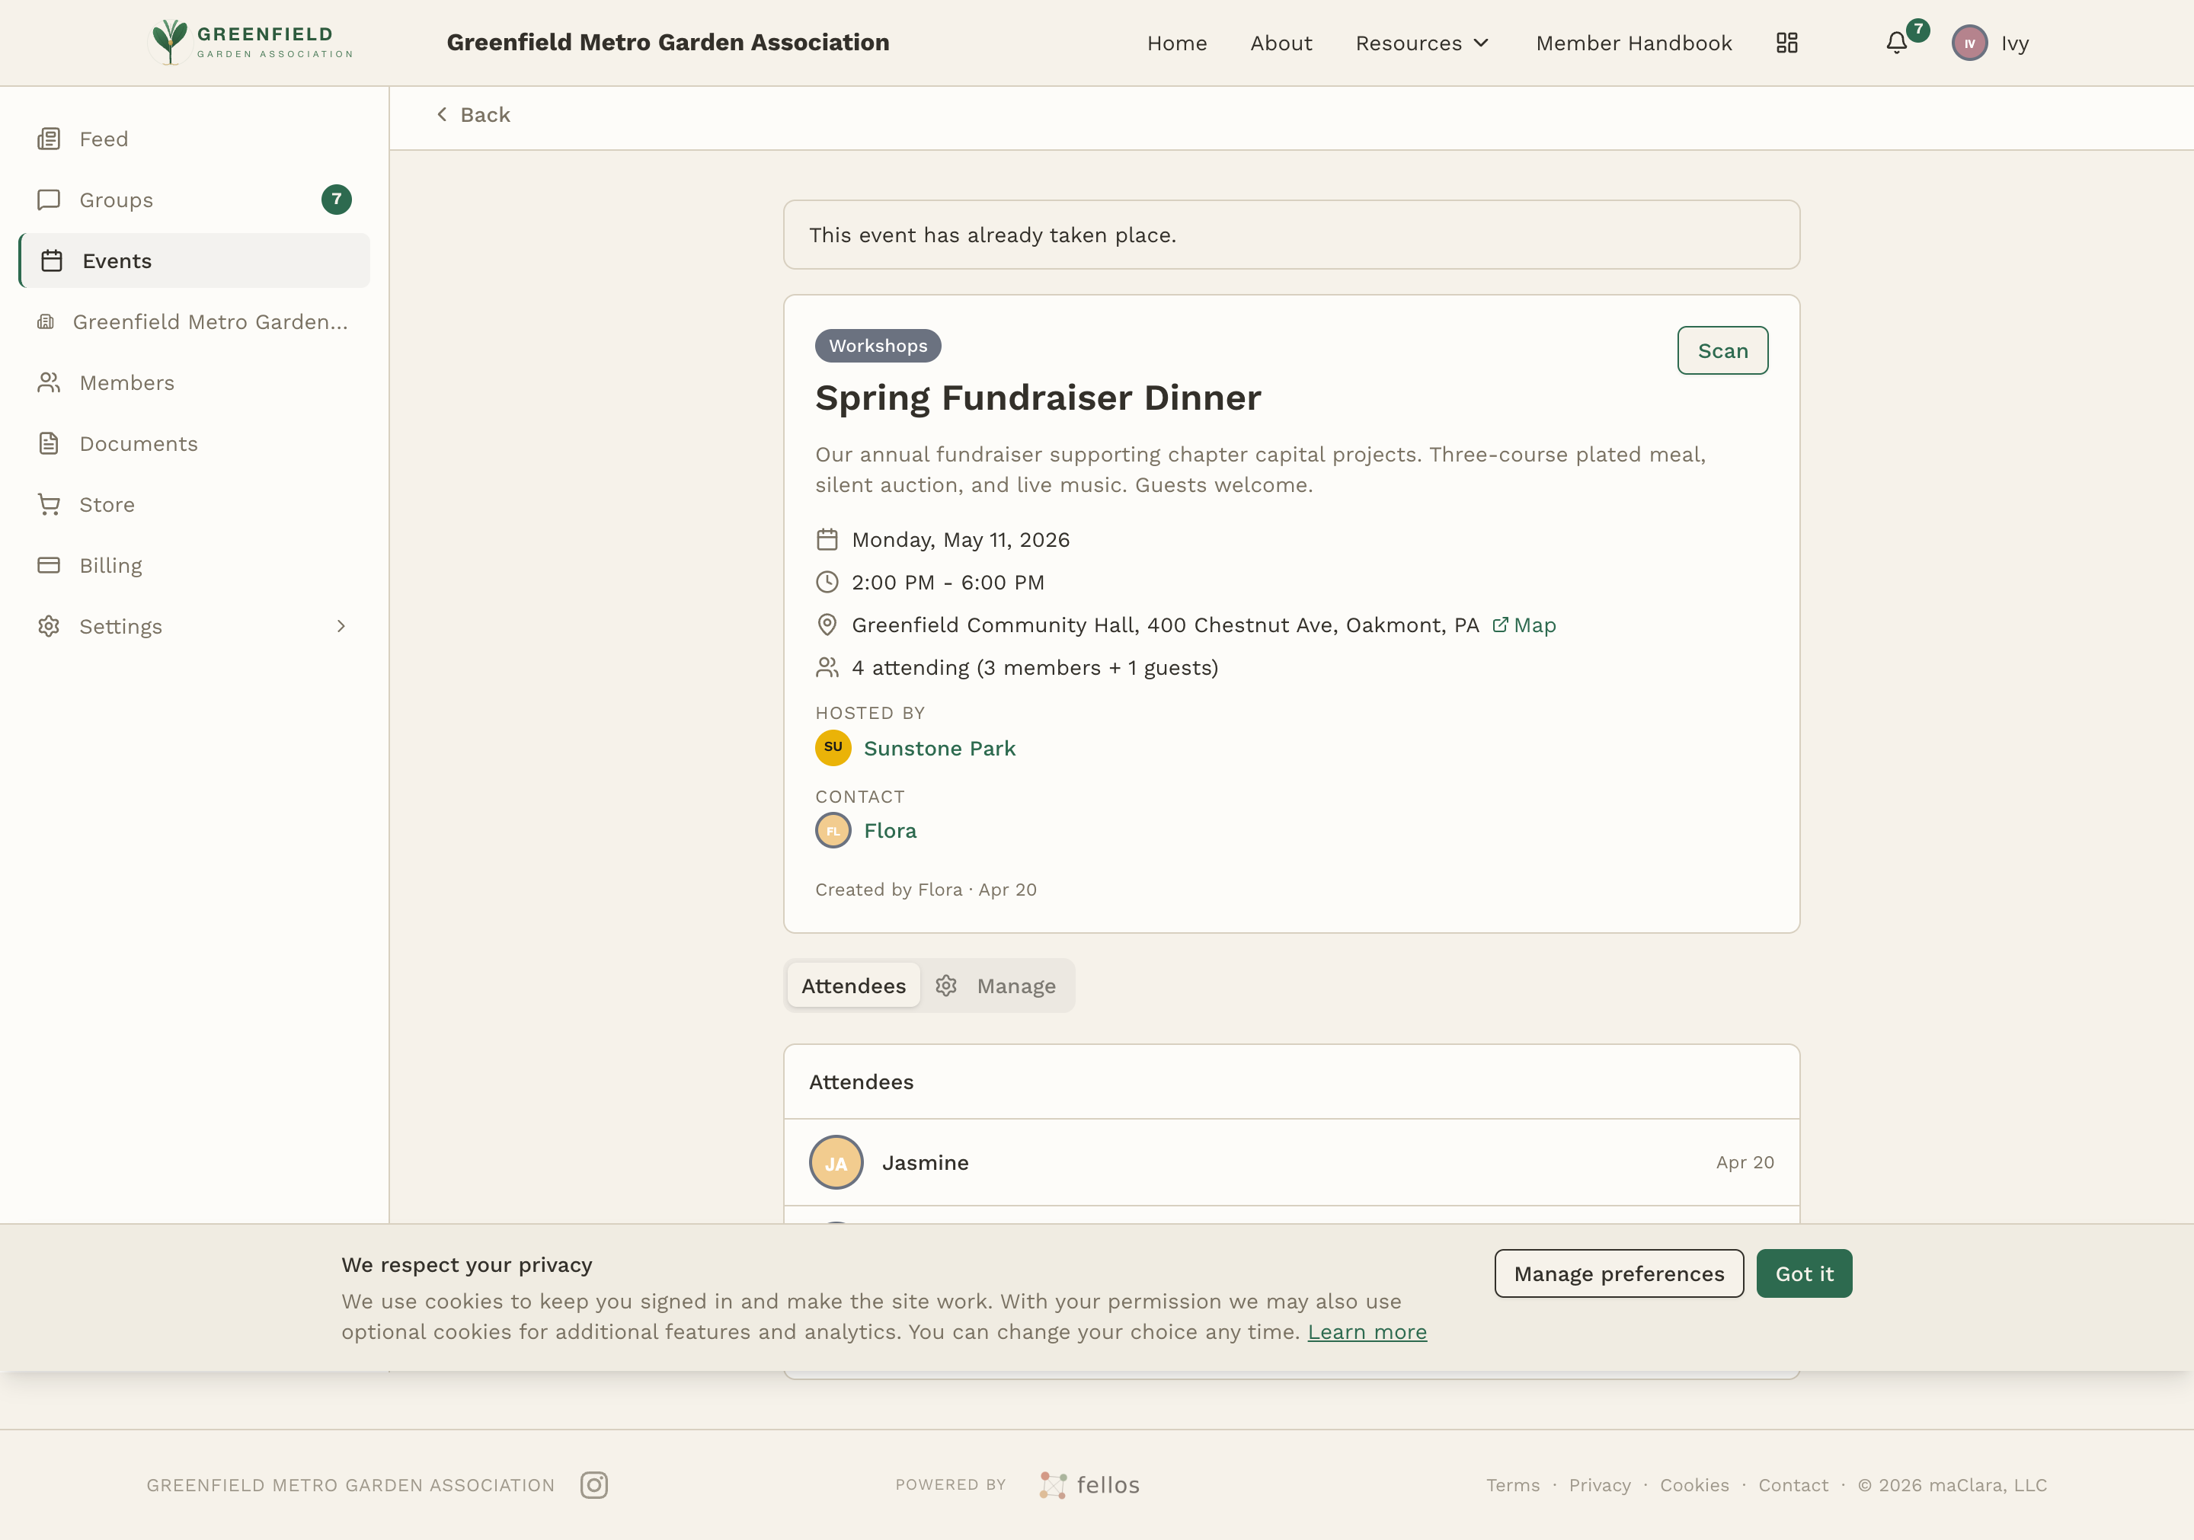Click the 4 attending count text
The image size is (2194, 1540).
1035,668
